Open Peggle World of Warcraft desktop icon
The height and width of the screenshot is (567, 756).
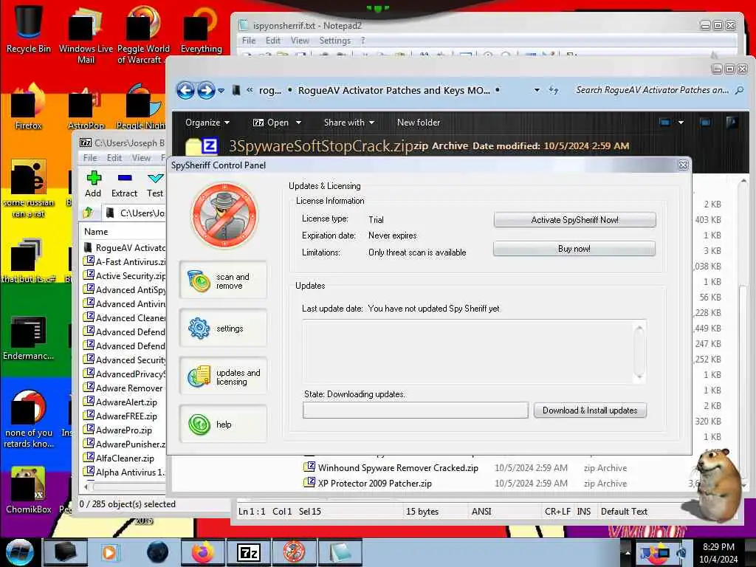pyautogui.click(x=142, y=34)
